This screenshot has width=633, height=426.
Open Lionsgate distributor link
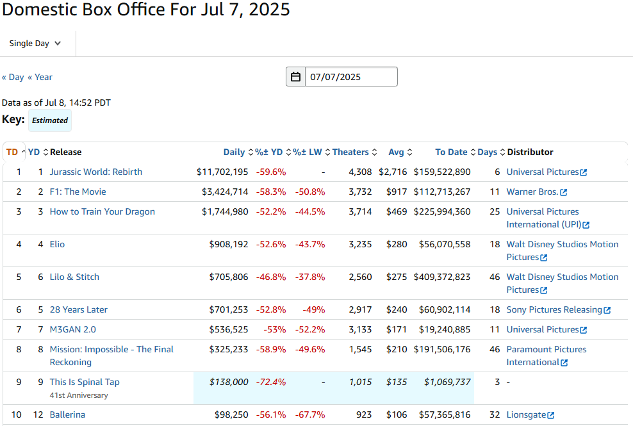click(x=527, y=414)
